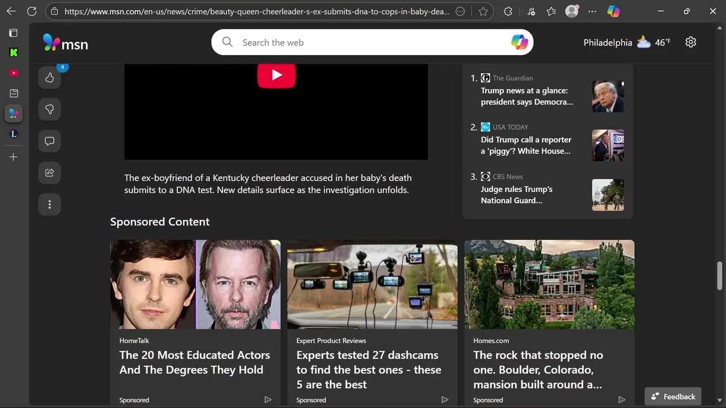Click the dashcams windshield image
This screenshot has width=726, height=408.
point(372,284)
